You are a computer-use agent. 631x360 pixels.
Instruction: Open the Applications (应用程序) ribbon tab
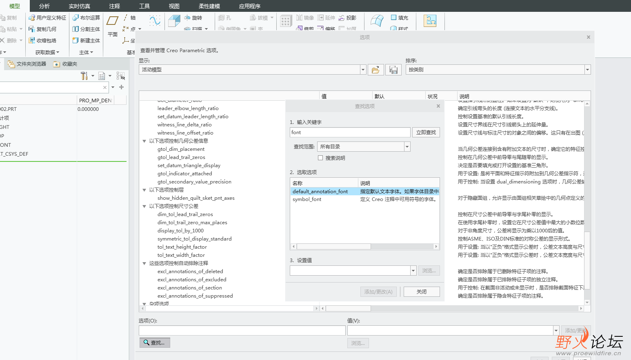point(250,6)
